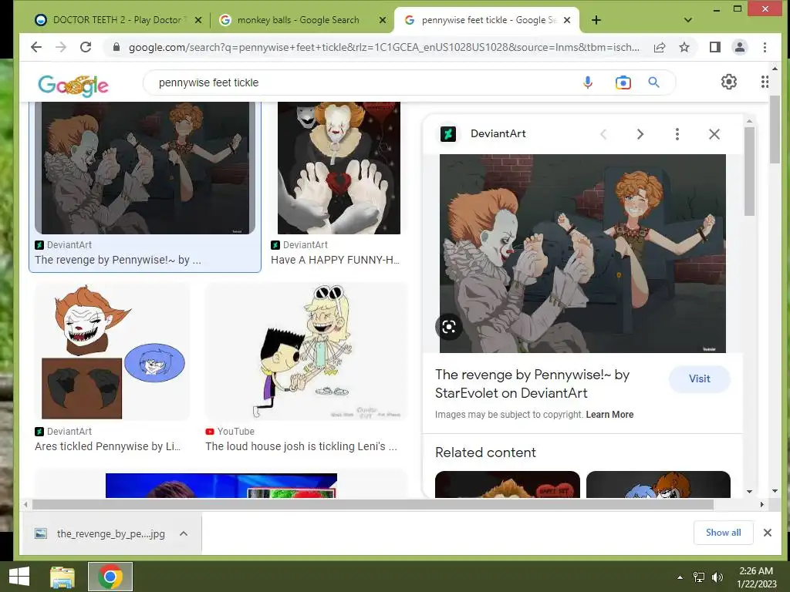Select the 'Have A HAPPY FUNNY' thumbnail
790x592 pixels.
pos(339,167)
